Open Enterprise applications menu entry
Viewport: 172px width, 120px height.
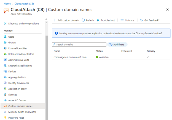pyautogui.click(x=20, y=66)
